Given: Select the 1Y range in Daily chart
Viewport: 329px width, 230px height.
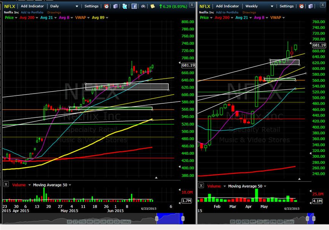Looking at the screenshot, I should [75, 222].
